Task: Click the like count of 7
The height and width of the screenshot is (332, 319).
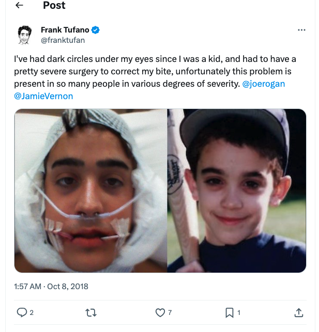Action: (x=170, y=312)
